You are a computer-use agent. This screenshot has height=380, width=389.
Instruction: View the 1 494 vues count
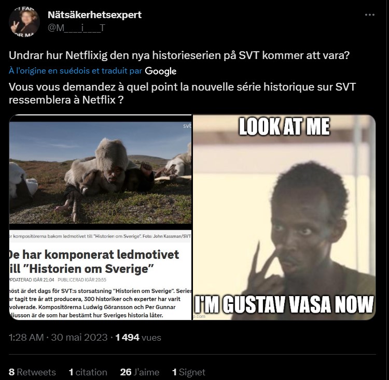[138, 338]
